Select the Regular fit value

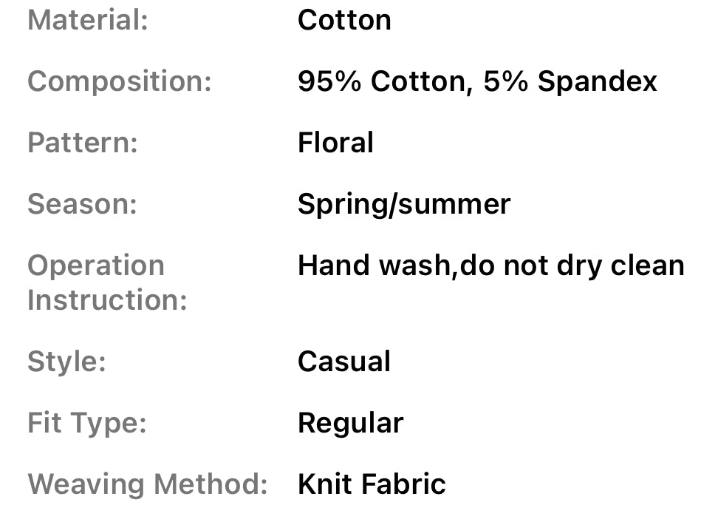(x=350, y=423)
